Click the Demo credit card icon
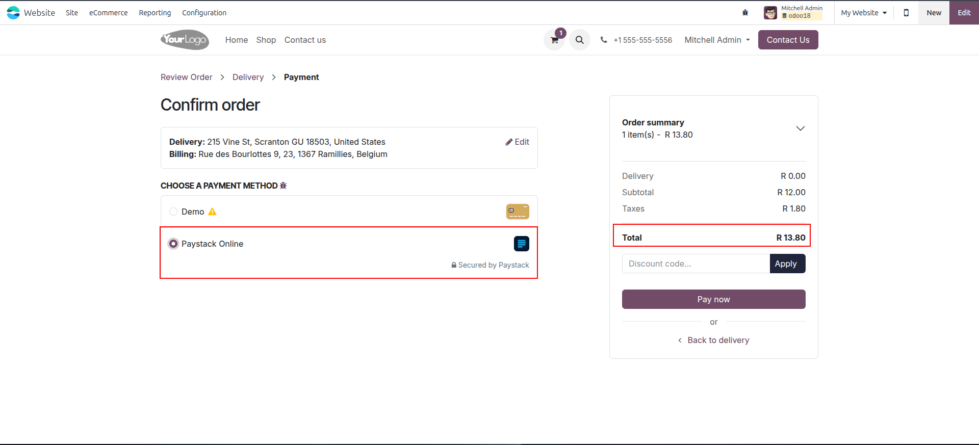The height and width of the screenshot is (445, 979). [518, 212]
